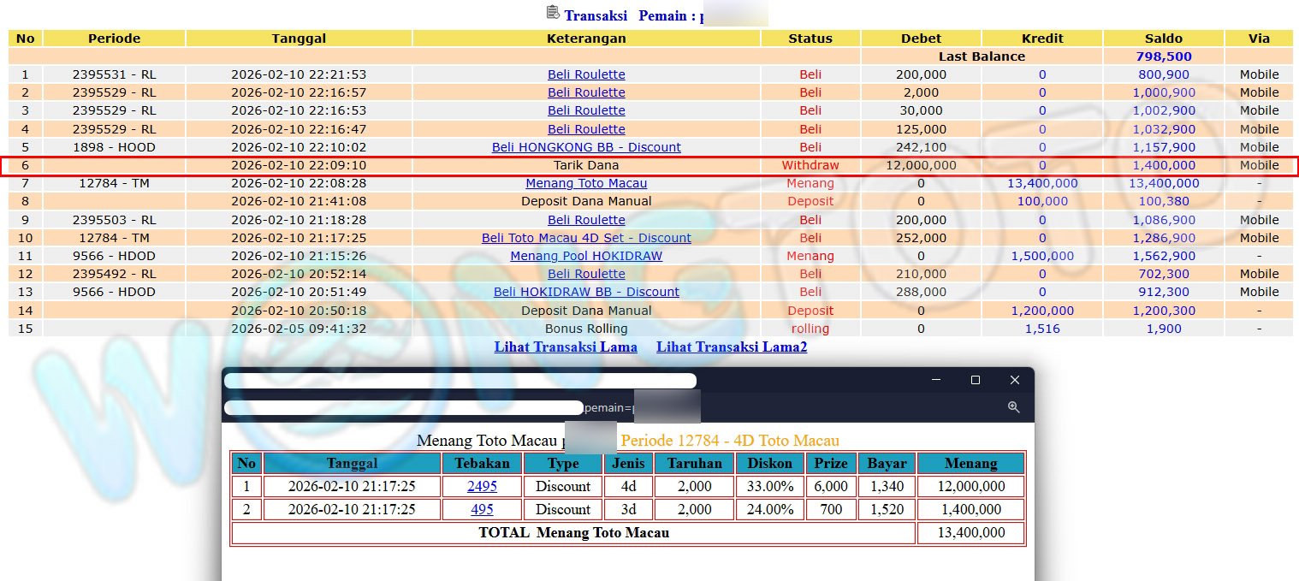Click the Lihat Transaksi Lama link

click(x=566, y=347)
